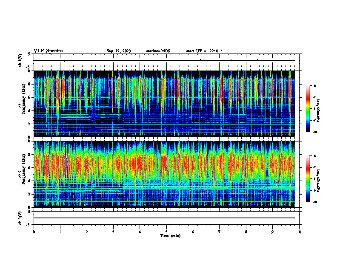
Task: Click the "Time (min)" x-axis label
Action: click(x=170, y=236)
